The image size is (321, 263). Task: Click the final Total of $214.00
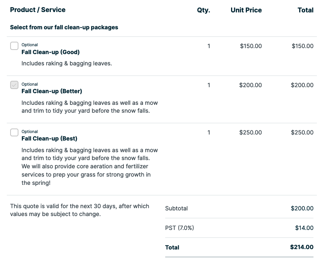coord(302,247)
